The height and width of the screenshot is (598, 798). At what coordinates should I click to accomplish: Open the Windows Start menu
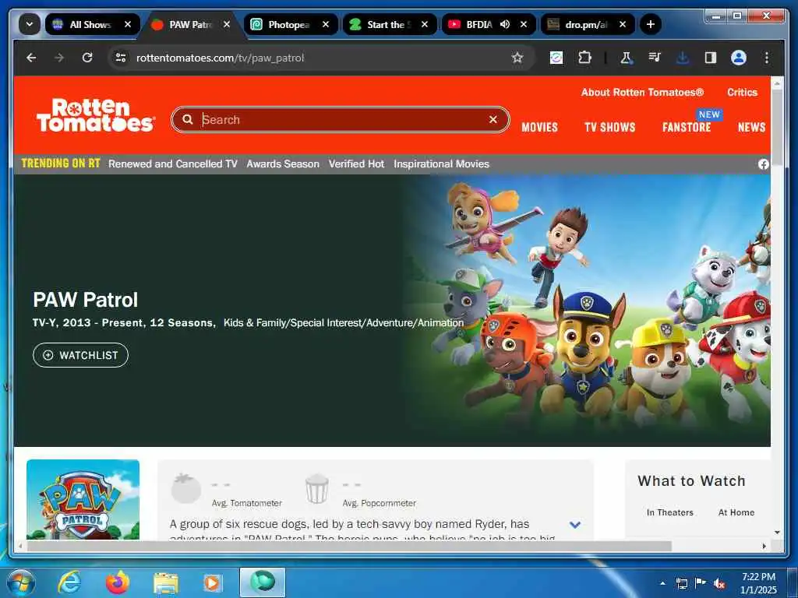(21, 582)
